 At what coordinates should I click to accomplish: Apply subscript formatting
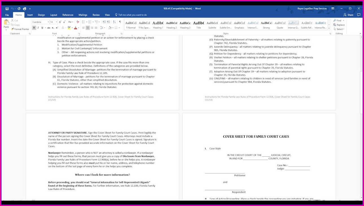53,28
